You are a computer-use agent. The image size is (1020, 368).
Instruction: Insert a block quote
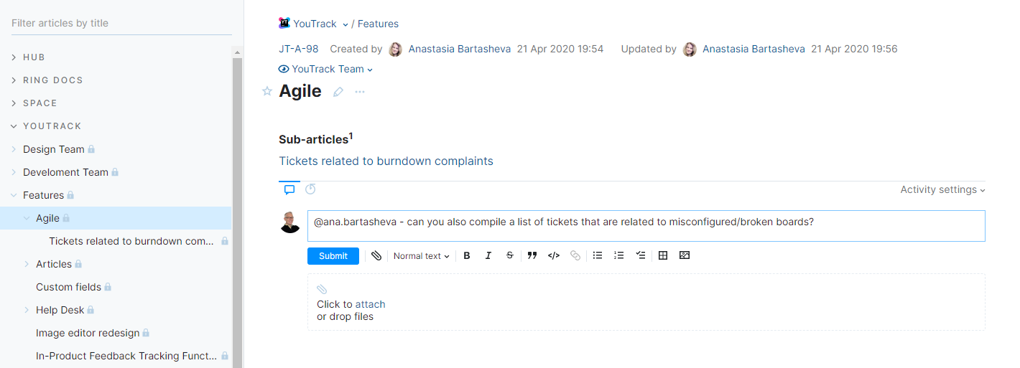(x=532, y=255)
